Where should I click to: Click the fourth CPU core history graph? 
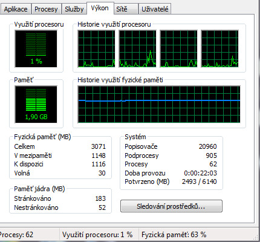[219, 48]
